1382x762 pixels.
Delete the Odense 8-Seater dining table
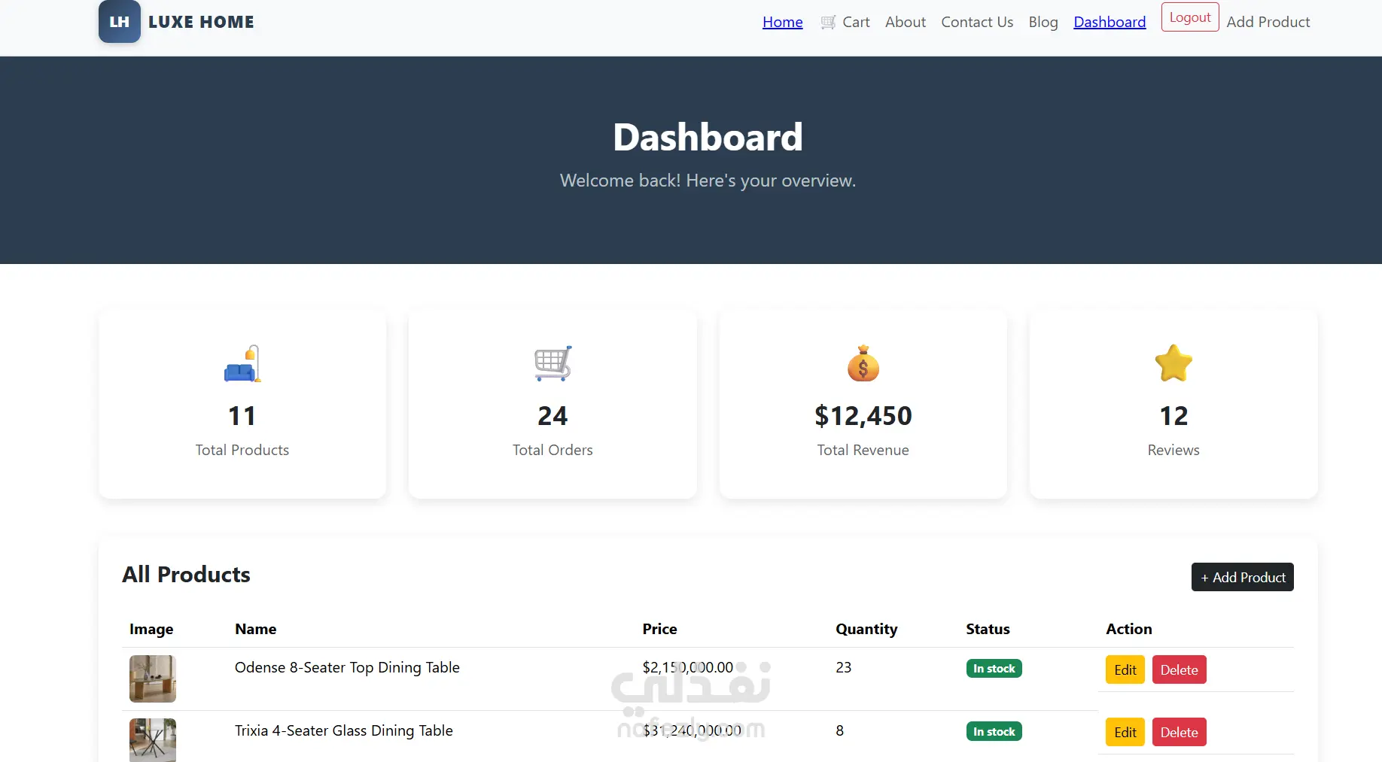(1180, 669)
